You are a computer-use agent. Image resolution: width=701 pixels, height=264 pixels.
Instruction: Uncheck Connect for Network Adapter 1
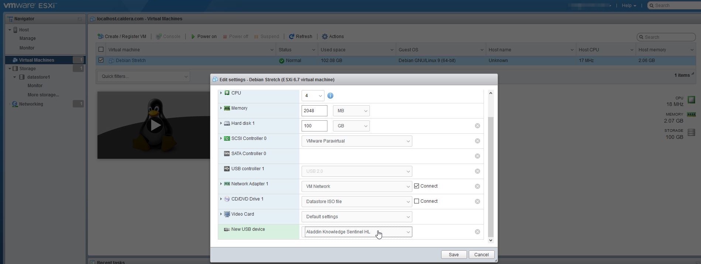tap(416, 186)
